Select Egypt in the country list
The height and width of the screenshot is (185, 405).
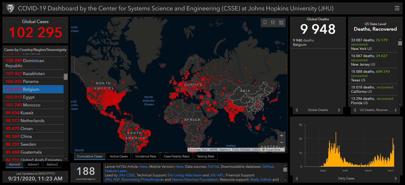(33, 97)
